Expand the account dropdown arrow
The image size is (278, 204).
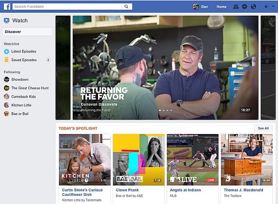(274, 6)
